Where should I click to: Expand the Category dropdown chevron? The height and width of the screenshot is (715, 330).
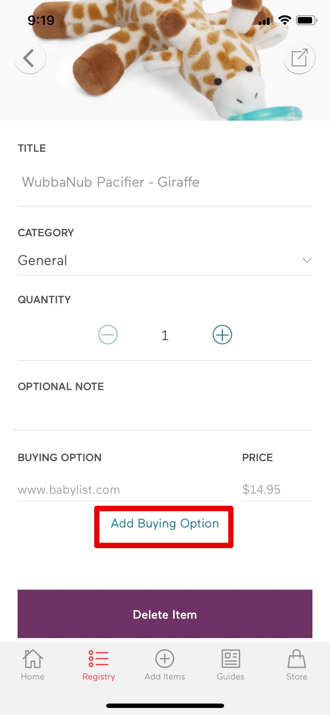(x=307, y=260)
